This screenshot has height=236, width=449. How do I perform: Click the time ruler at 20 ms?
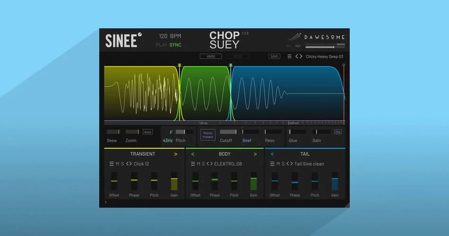(x=203, y=123)
